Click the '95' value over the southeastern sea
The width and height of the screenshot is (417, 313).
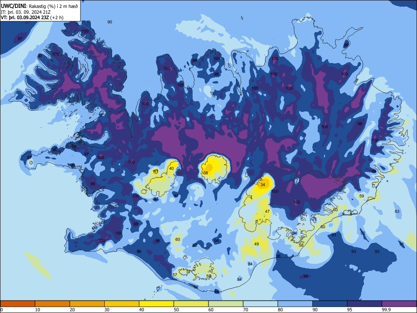coord(306,276)
